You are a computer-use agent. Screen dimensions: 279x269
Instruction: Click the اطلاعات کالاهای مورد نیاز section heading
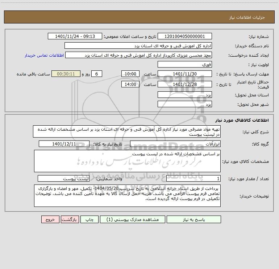click(x=242, y=120)
